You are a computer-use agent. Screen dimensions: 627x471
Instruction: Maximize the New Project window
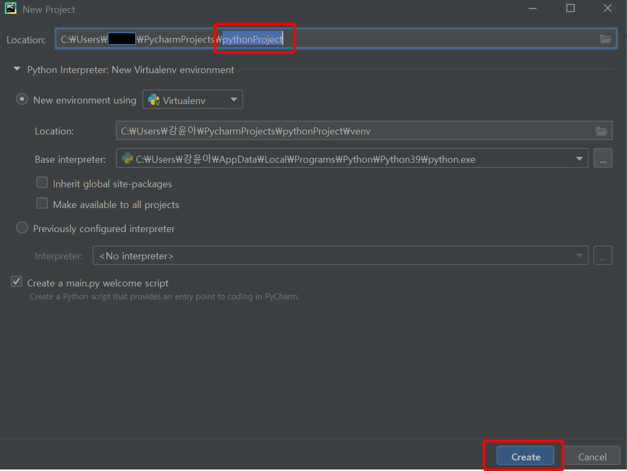[x=570, y=8]
